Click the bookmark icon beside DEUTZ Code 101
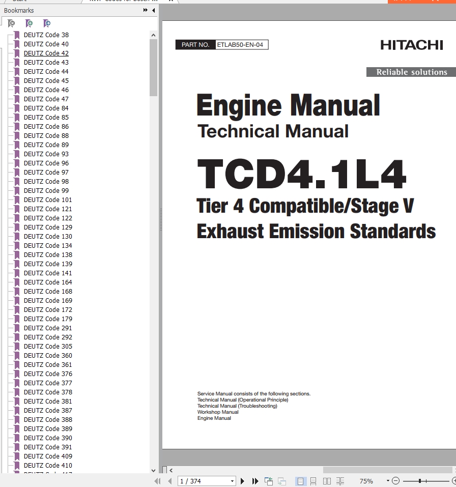Image resolution: width=456 pixels, height=487 pixels. 17,199
